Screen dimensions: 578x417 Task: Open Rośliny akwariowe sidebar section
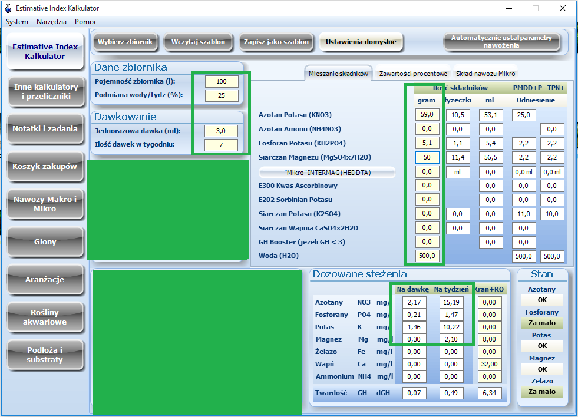tap(45, 317)
